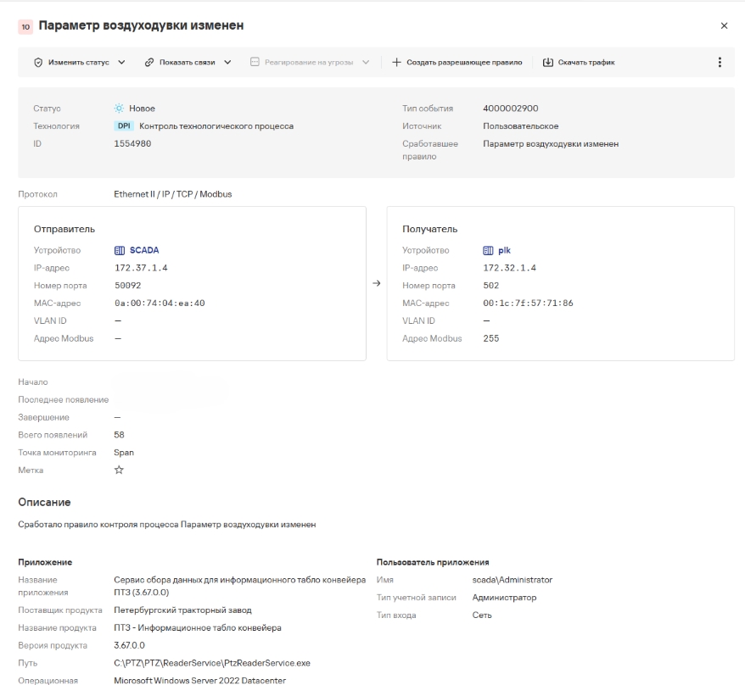The image size is (745, 685).
Task: Click the link icon beside Показать связи
Action: (x=149, y=62)
